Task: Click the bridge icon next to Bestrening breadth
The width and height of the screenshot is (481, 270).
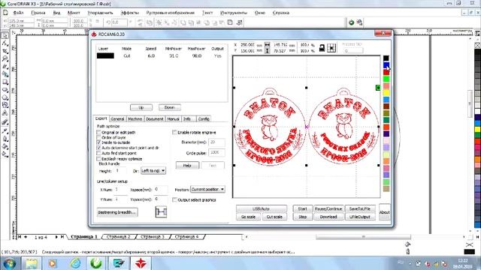Action: pos(161,211)
